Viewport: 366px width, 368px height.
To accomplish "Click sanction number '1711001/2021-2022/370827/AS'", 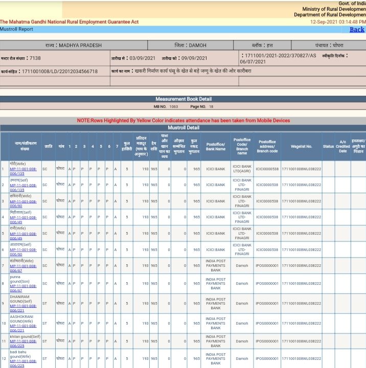I will point(280,56).
